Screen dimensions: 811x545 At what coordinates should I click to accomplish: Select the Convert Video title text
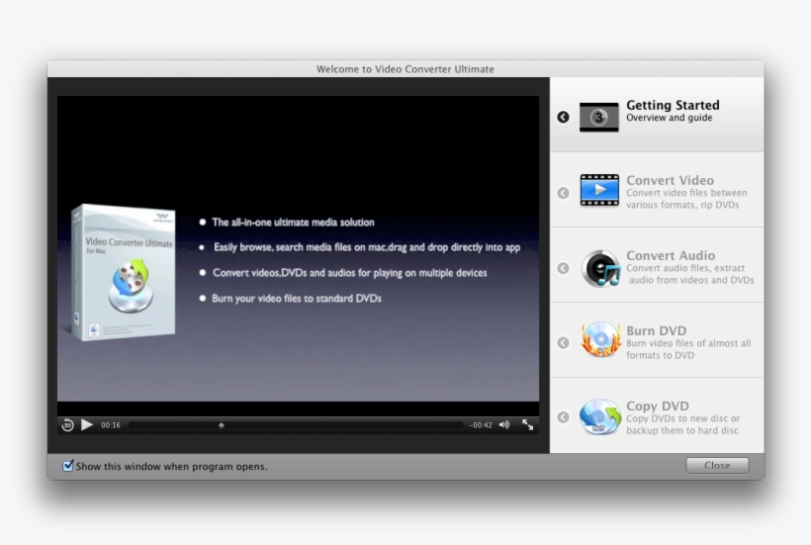click(670, 180)
